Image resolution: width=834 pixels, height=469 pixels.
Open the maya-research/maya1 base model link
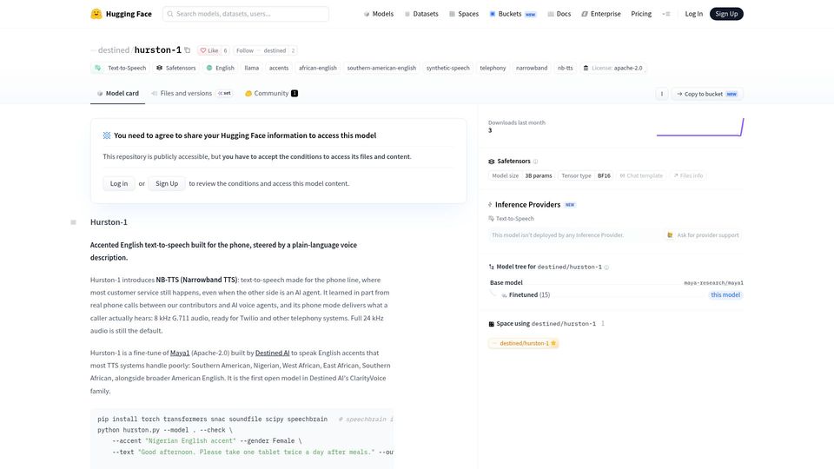pos(713,283)
